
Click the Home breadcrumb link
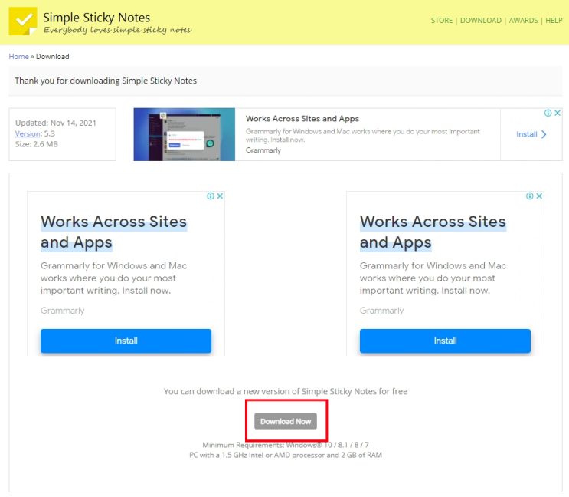click(x=19, y=56)
